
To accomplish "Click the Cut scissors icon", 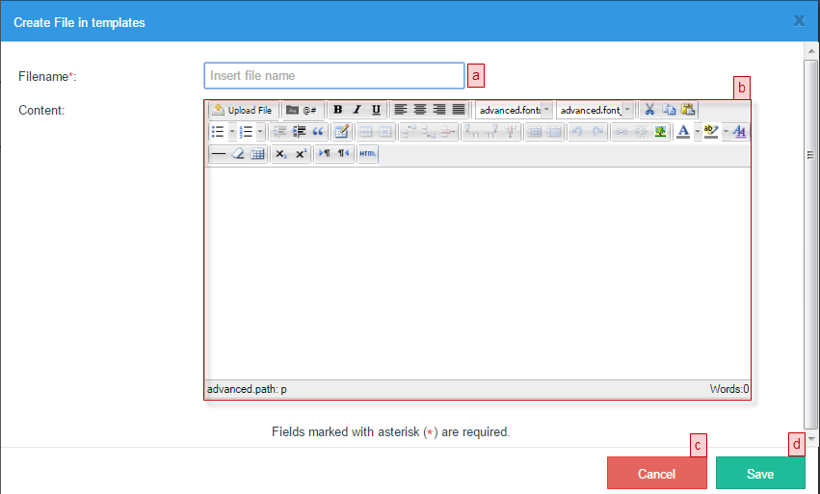I will [x=649, y=110].
